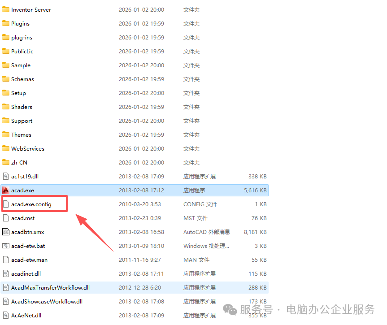Viewport: 387px width, 325px height.
Task: Select the AcadShowcaseWorkflow.dll file name
Action: point(47,301)
